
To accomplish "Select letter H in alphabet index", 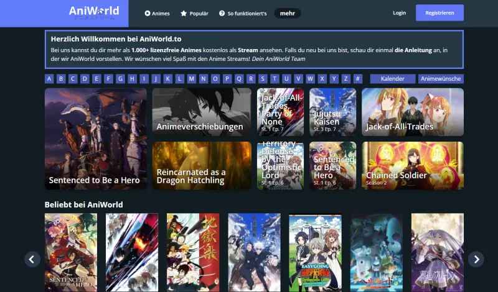I will pyautogui.click(x=132, y=79).
